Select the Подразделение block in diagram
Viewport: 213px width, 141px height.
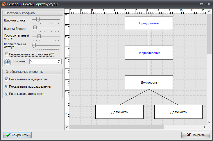149,53
